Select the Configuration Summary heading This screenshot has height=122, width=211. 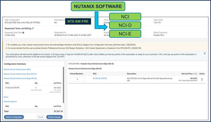15,64
